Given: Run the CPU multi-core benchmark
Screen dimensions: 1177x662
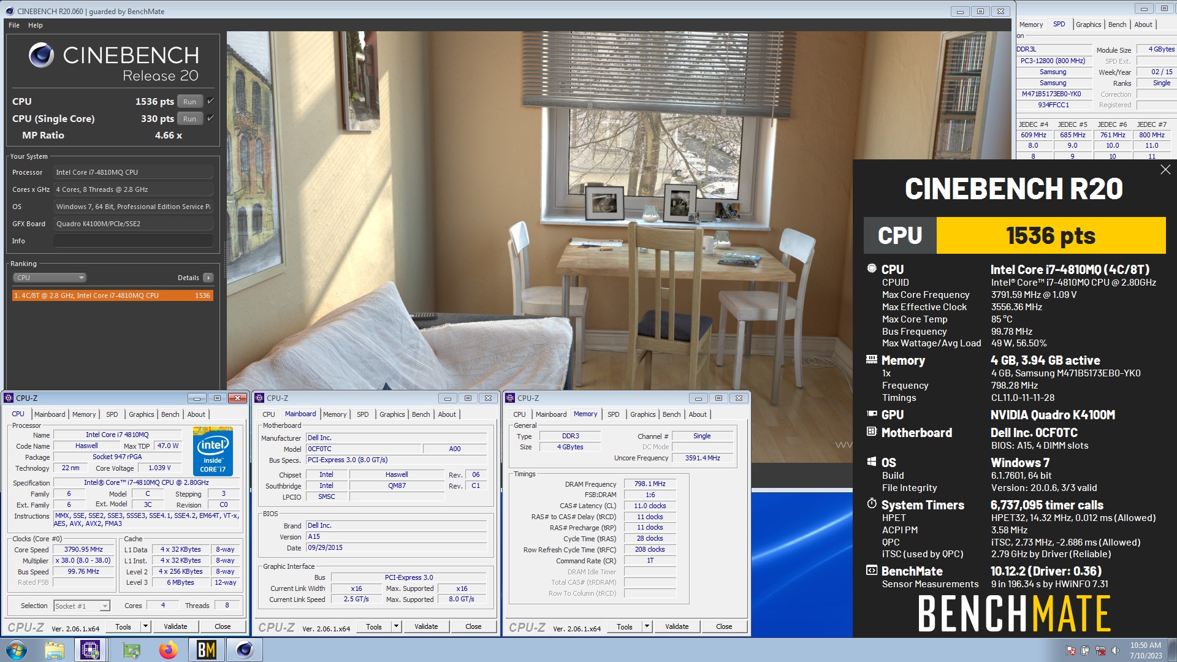Looking at the screenshot, I should [190, 102].
